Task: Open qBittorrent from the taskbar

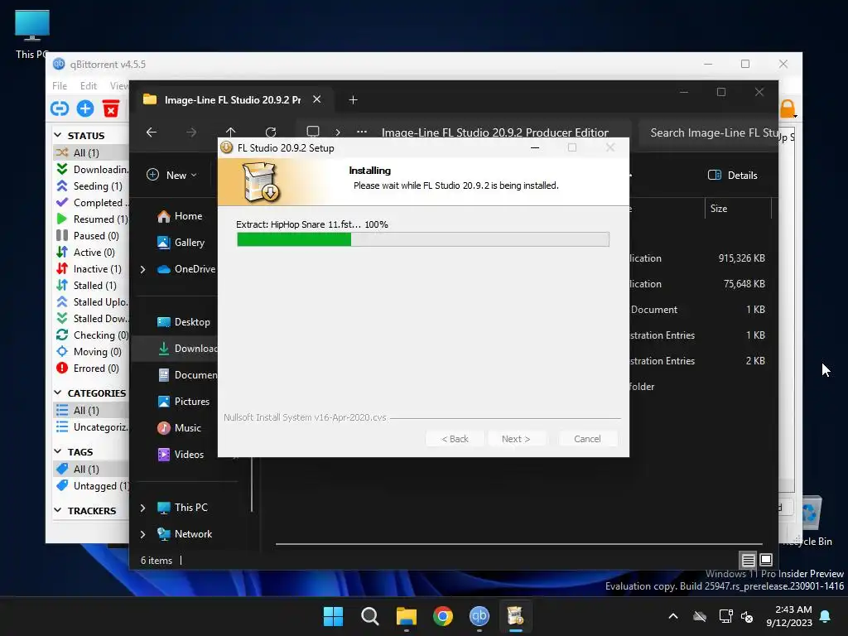Action: [479, 616]
